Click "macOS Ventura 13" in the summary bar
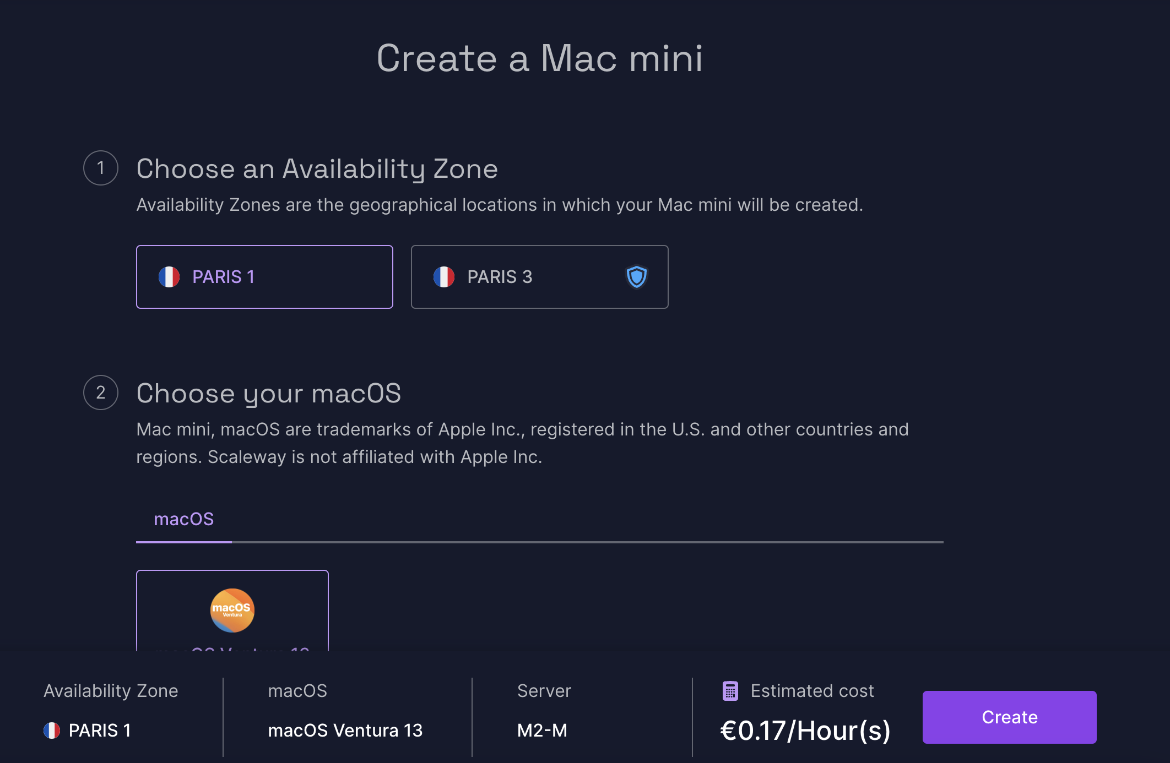This screenshot has height=763, width=1170. pyautogui.click(x=345, y=731)
